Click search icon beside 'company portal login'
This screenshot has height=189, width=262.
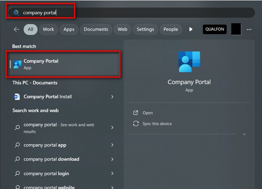point(17,173)
